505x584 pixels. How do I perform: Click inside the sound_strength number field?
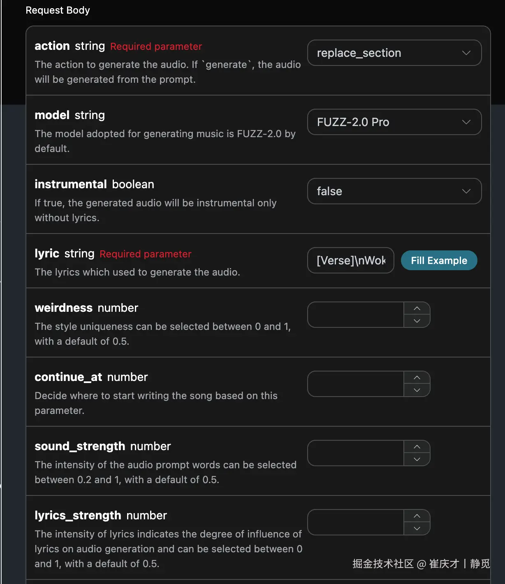pyautogui.click(x=356, y=453)
